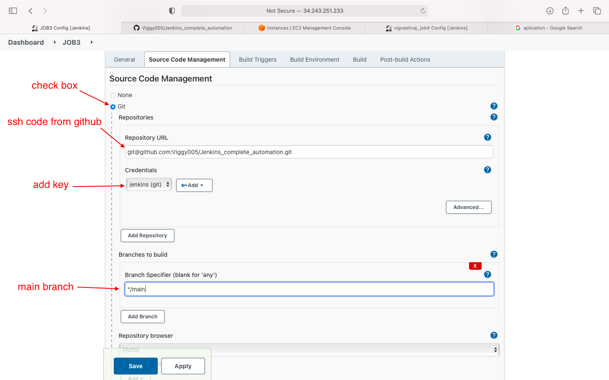Open the privacy shield icon beside address bar
Viewport: 609px width, 380px height.
point(172,11)
